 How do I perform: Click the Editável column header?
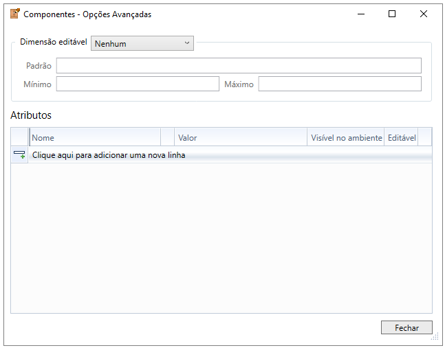coord(401,137)
